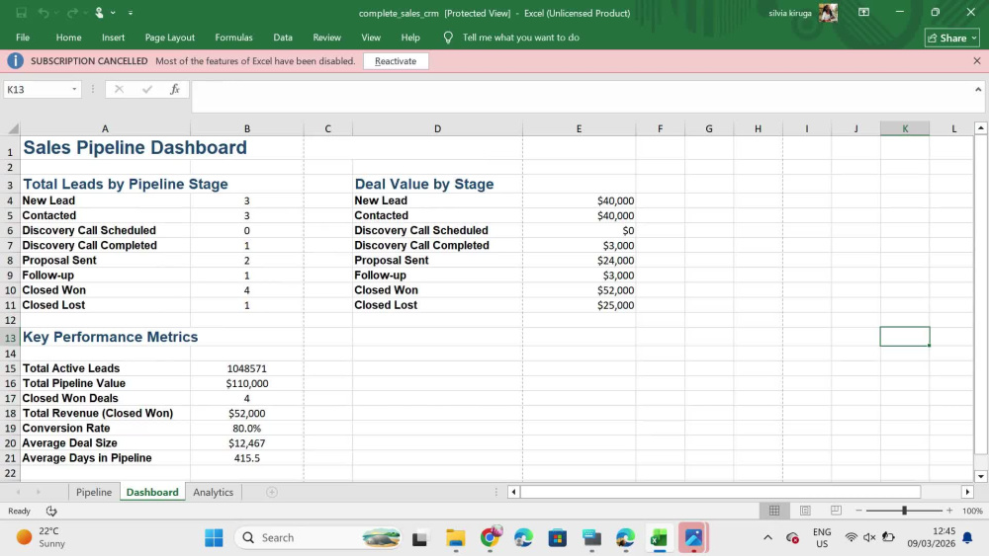Open the Help ribbon tab

(x=410, y=38)
